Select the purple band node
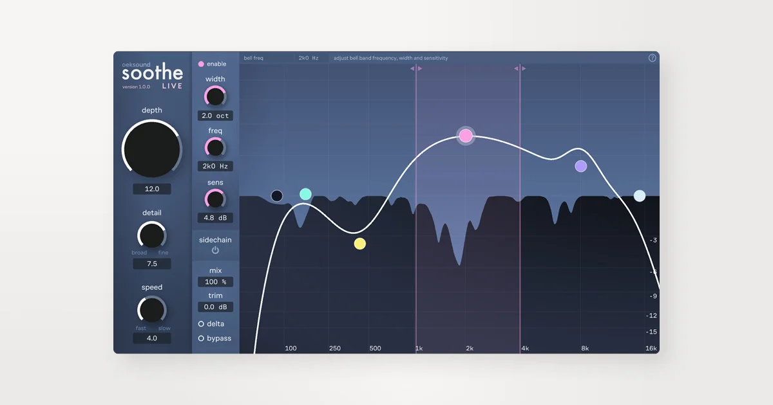Screen dimensions: 773x405 pyautogui.click(x=581, y=166)
